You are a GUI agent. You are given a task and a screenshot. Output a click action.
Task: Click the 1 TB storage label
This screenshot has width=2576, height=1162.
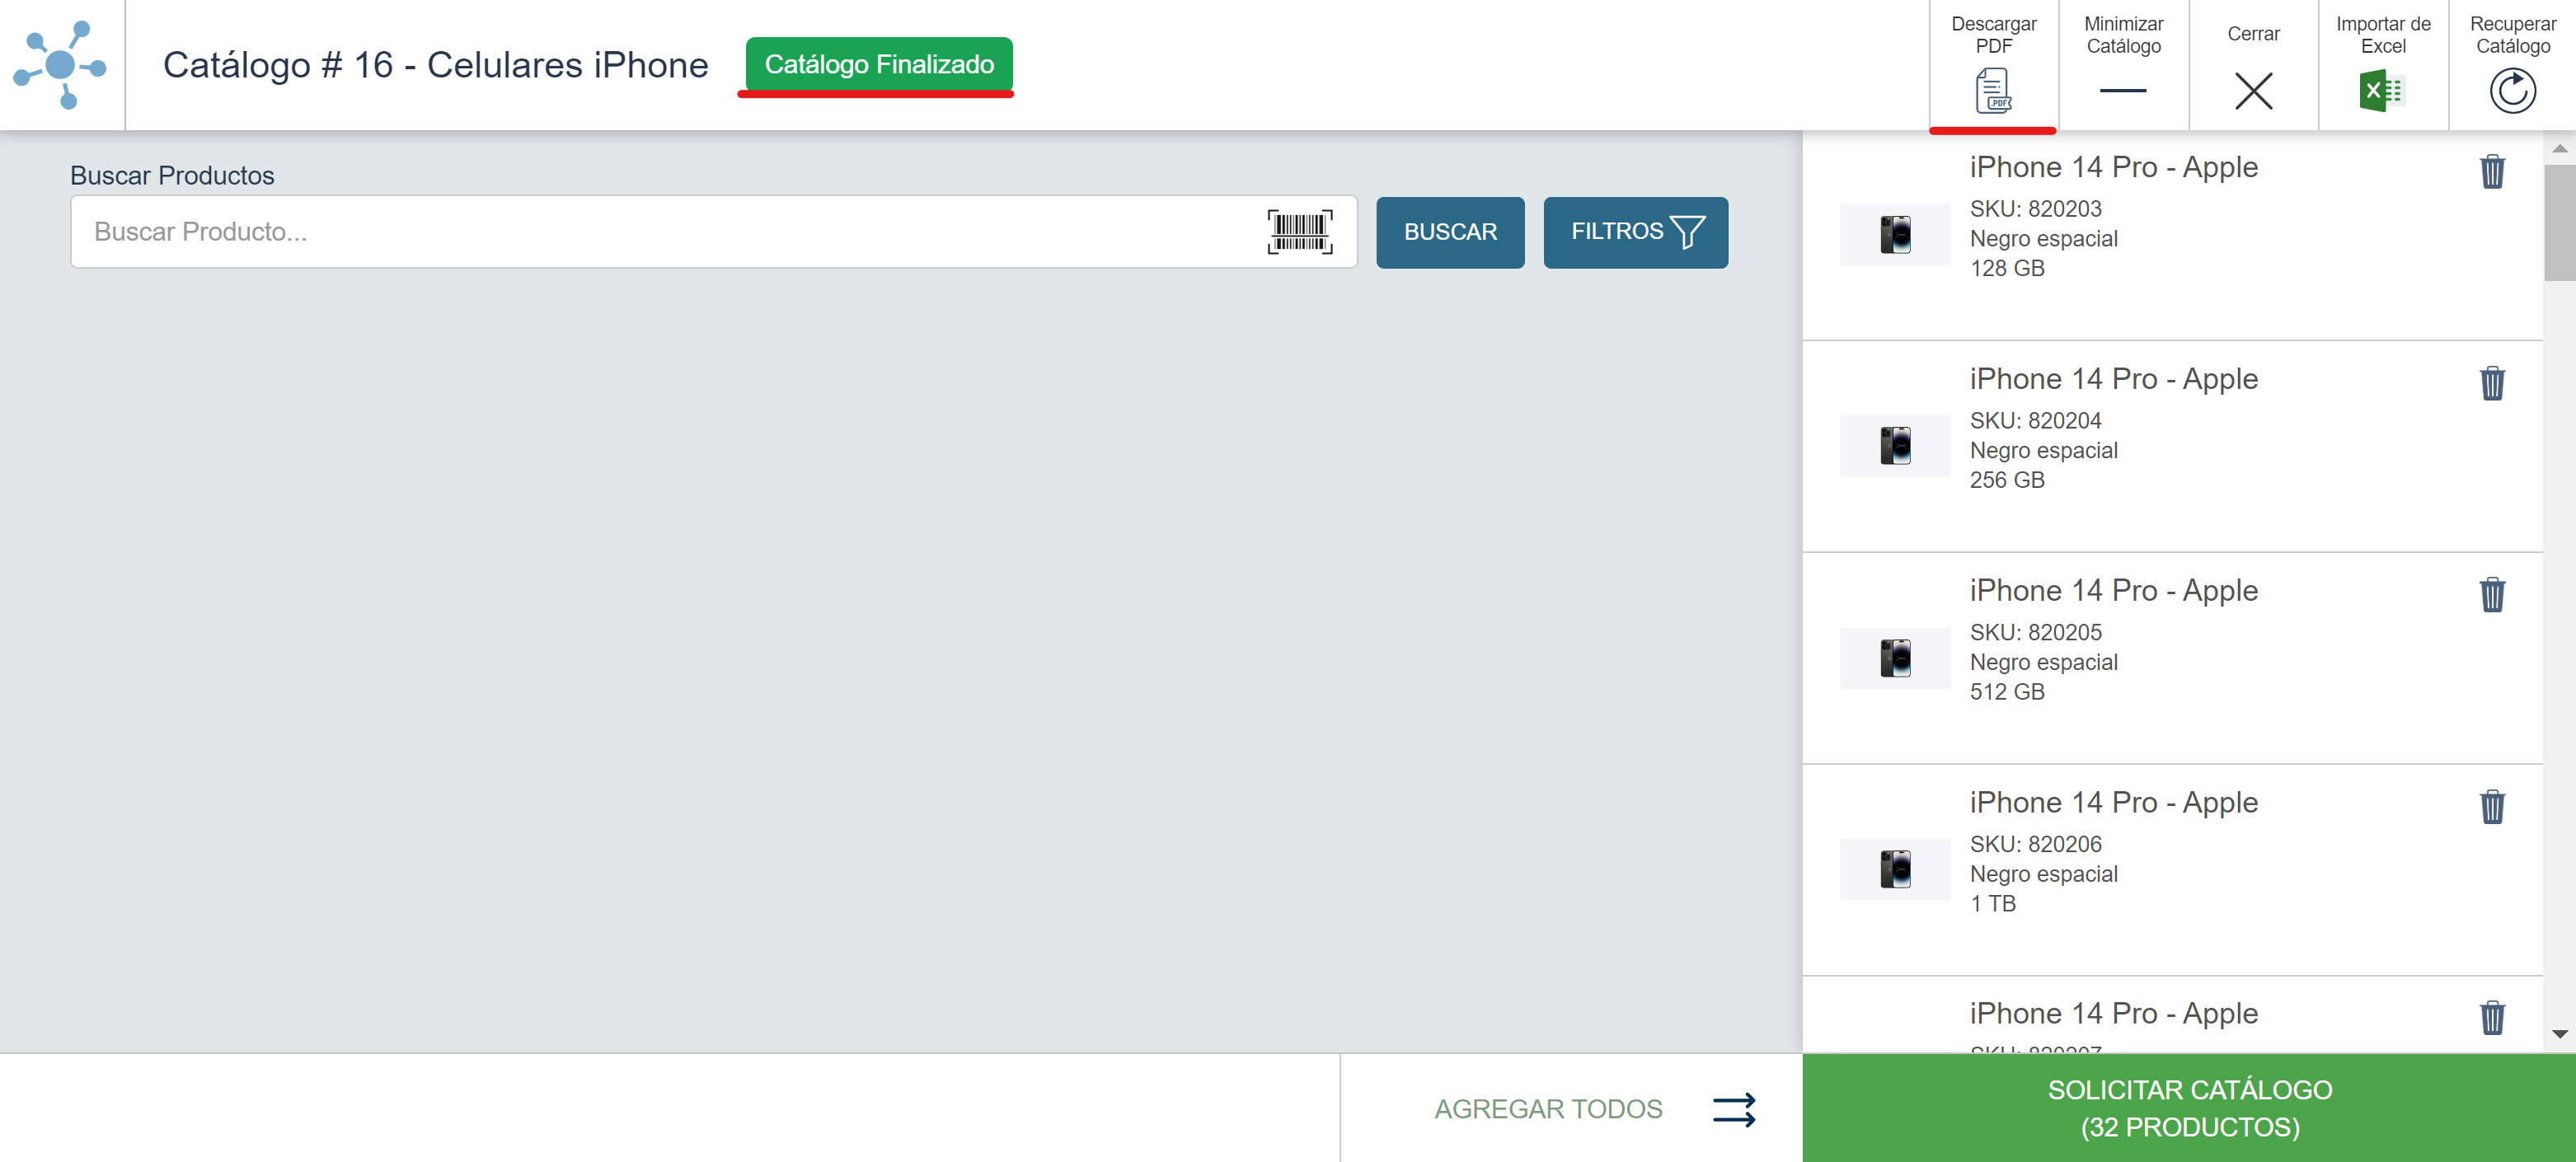[1992, 904]
